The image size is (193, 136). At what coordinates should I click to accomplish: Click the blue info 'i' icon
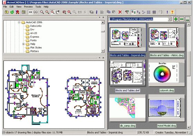pyautogui.click(x=96, y=12)
